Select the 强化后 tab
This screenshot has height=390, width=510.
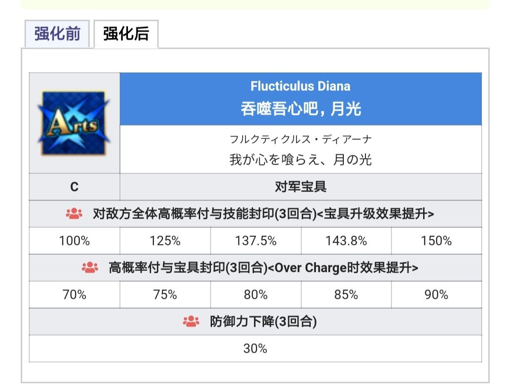point(126,34)
